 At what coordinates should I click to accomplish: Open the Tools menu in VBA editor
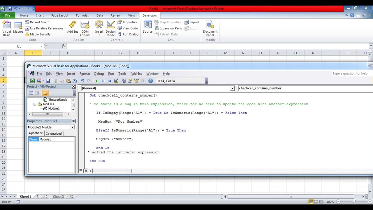click(122, 74)
